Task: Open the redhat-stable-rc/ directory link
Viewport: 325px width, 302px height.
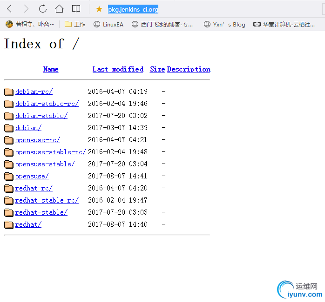Action: coord(47,200)
